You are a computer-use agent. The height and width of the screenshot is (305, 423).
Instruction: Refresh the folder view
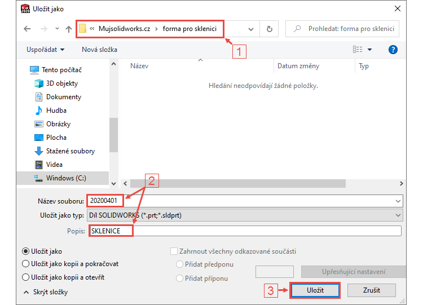[269, 29]
